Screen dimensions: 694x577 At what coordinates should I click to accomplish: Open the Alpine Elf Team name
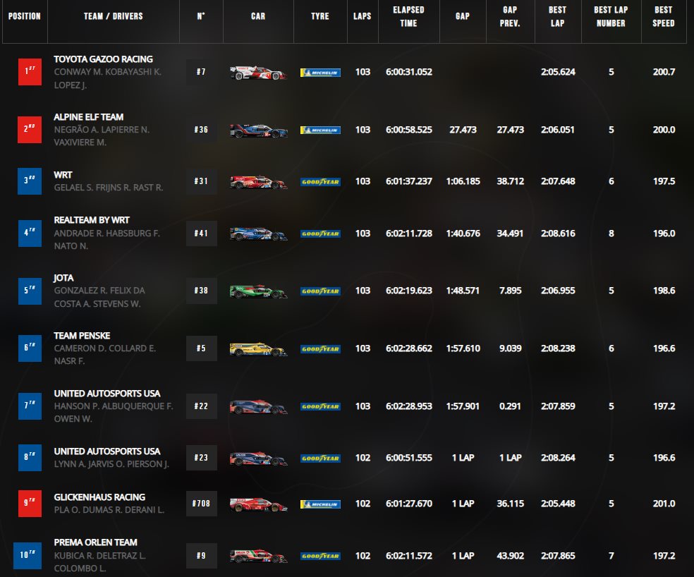pos(89,117)
